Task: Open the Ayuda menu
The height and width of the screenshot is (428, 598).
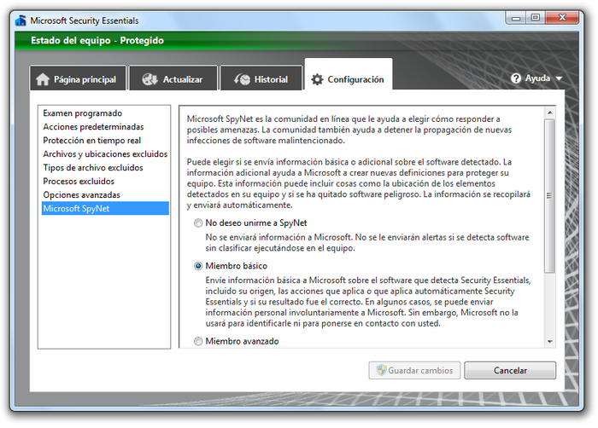Action: point(537,78)
